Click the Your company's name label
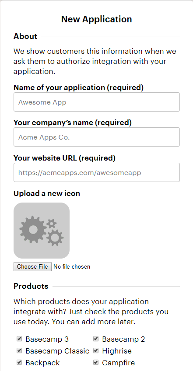The image size is (193, 371). (73, 122)
